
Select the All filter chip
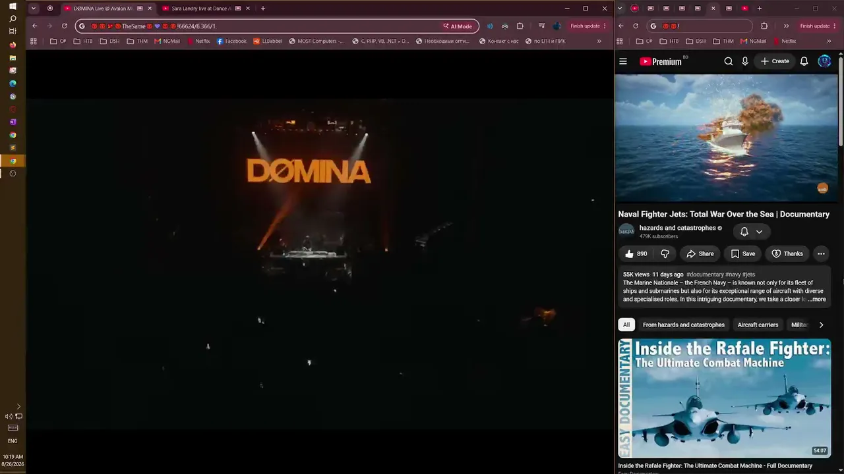click(626, 325)
